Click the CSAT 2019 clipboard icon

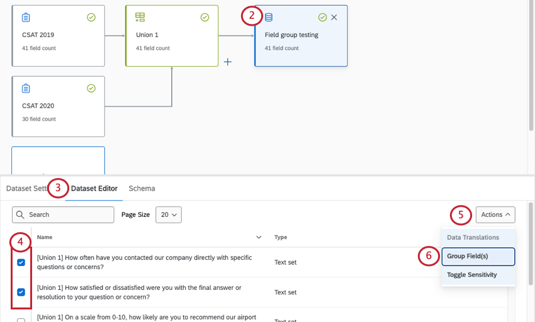(26, 18)
